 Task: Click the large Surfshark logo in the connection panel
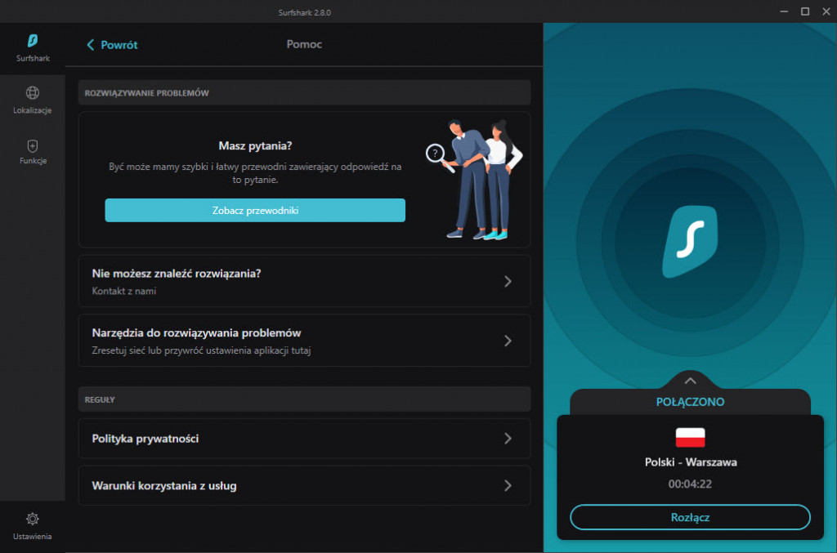point(690,242)
